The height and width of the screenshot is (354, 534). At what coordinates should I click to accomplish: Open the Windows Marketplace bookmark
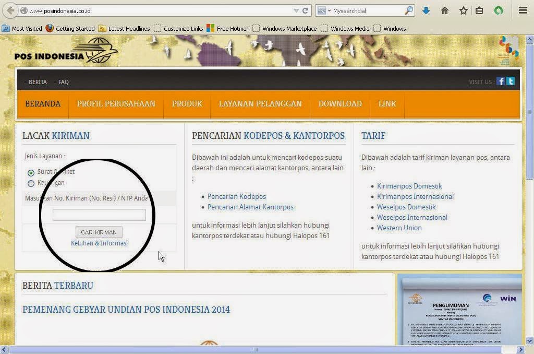(285, 29)
